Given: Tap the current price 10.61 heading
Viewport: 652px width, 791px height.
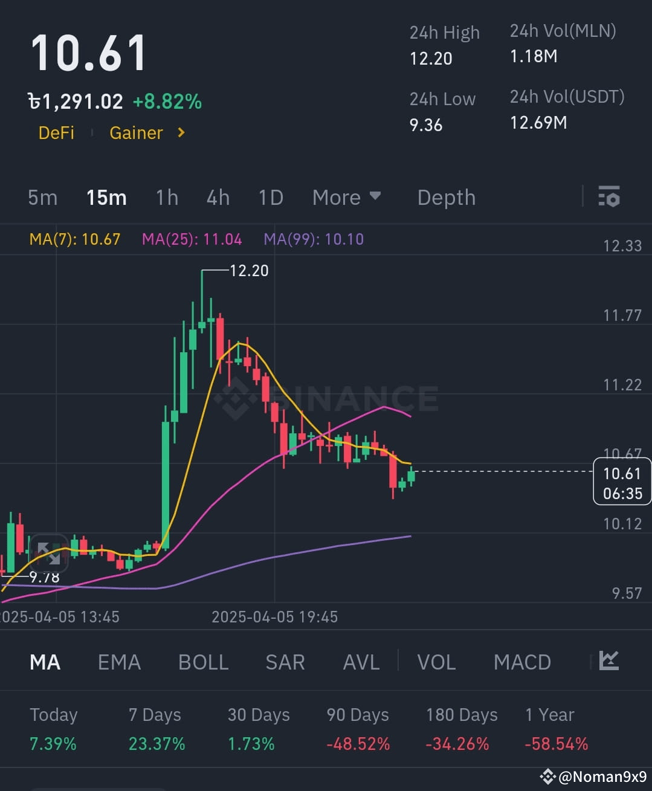Looking at the screenshot, I should tap(88, 53).
